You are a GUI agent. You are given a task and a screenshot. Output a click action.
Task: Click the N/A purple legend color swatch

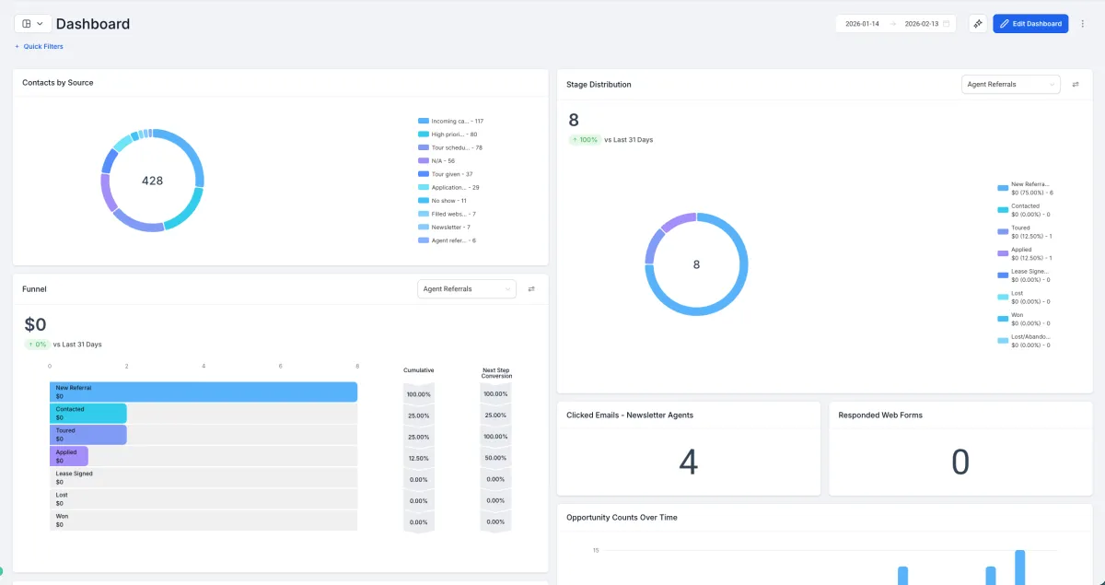424,160
